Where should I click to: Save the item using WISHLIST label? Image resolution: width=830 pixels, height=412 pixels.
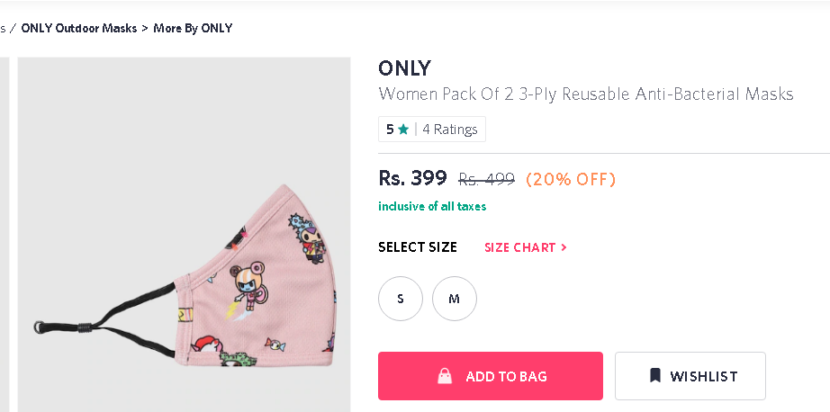tap(703, 377)
